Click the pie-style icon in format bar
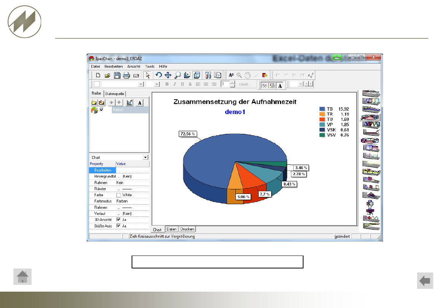Screen dimensions: 445x308 coord(264,86)
